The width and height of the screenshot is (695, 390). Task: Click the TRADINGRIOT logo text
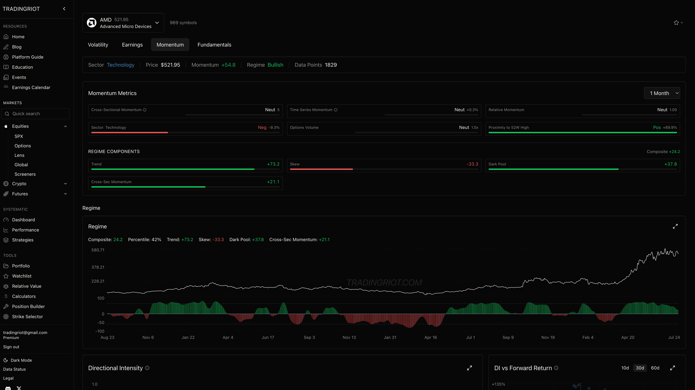(x=21, y=9)
